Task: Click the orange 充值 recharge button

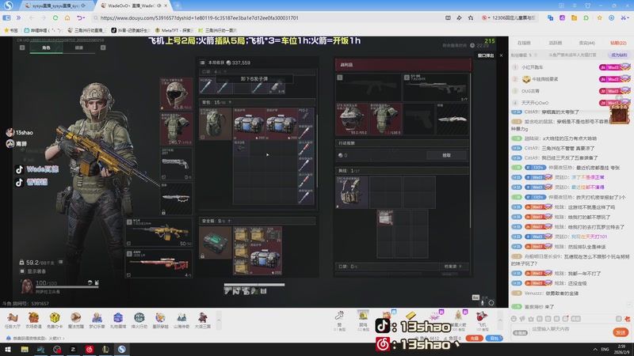Action: tap(474, 339)
